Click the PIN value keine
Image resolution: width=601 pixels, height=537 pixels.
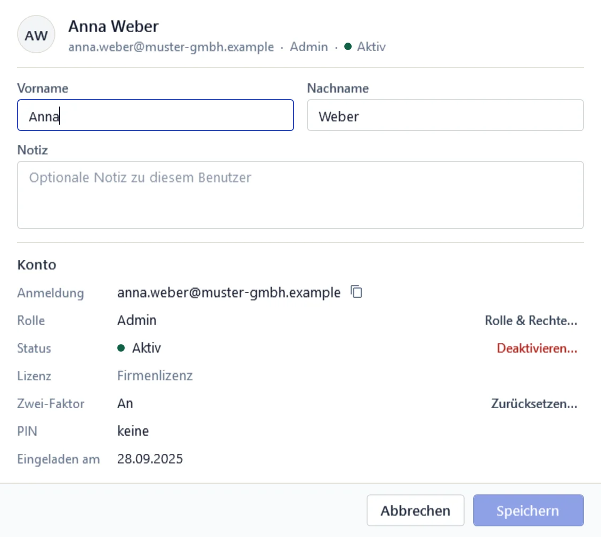pyautogui.click(x=133, y=431)
